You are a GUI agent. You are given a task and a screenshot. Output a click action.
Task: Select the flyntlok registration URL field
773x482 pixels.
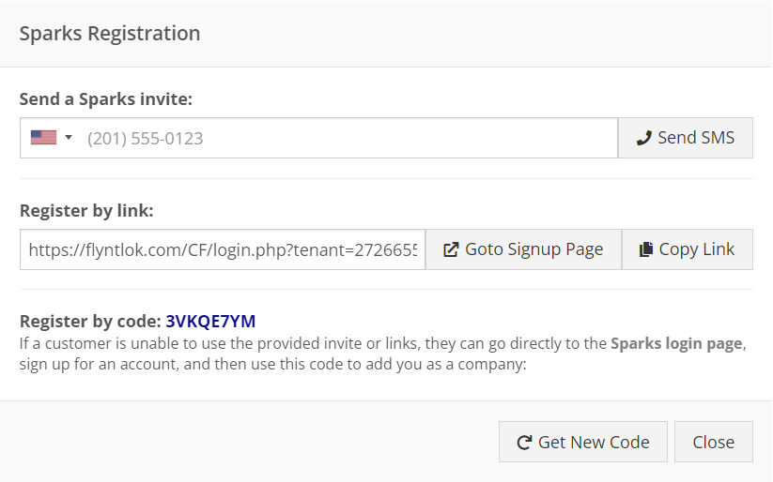pos(223,249)
